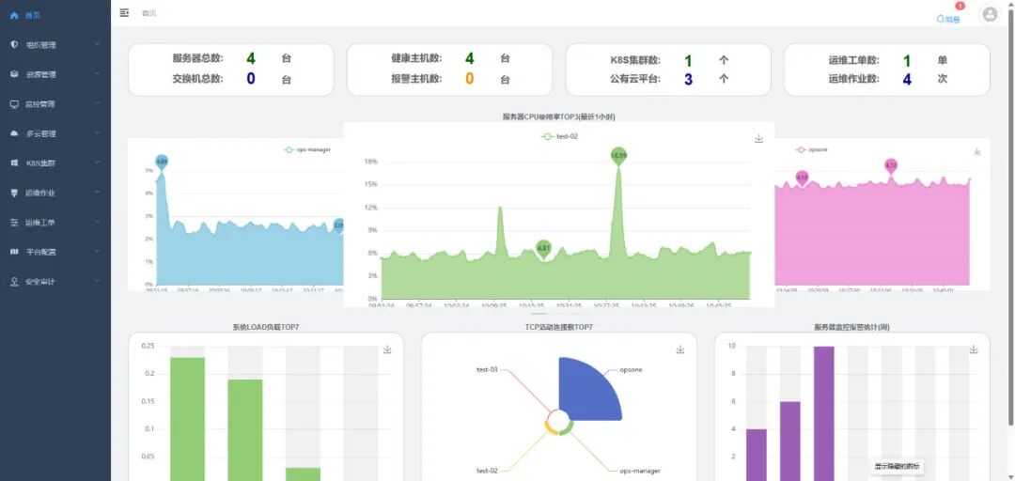
Task: Download the 系统LOAD负载TOP7 chart
Action: pos(387,349)
